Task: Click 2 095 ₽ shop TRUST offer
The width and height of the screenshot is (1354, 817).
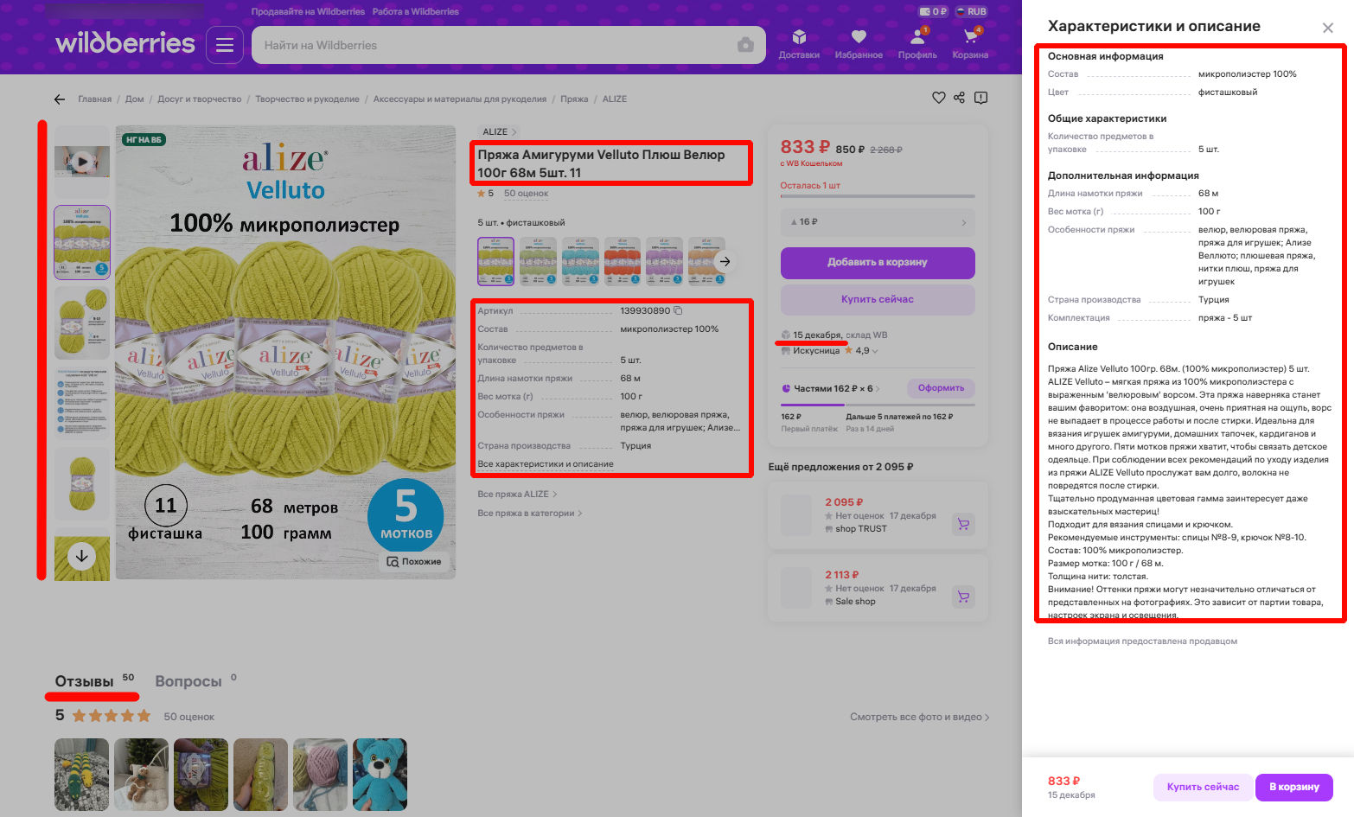Action: pyautogui.click(x=878, y=516)
